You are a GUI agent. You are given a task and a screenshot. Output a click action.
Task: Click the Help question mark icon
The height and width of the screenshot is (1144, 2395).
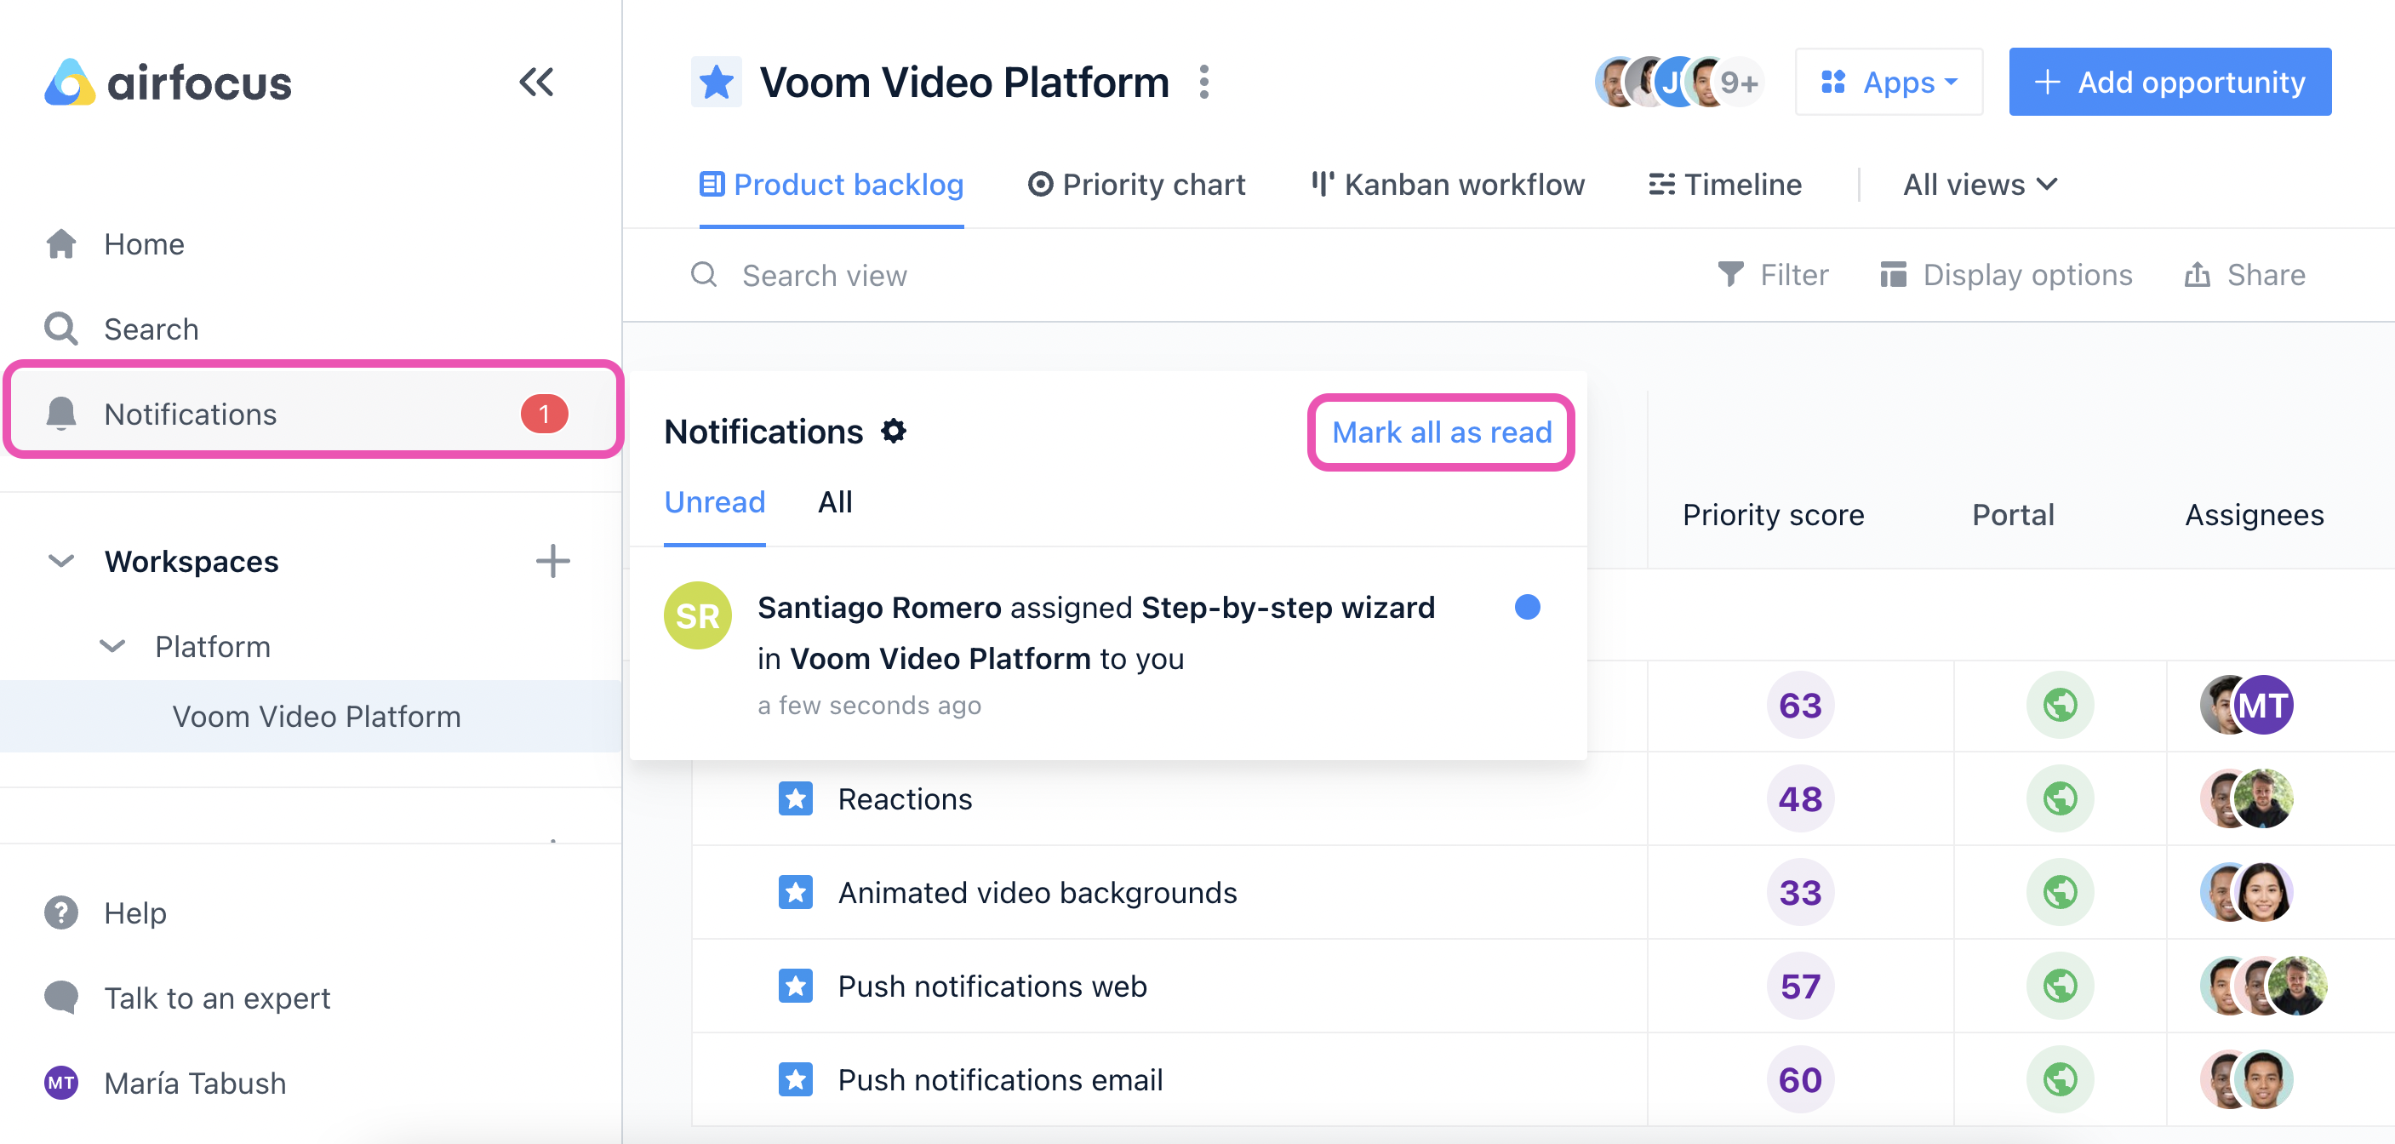tap(61, 912)
